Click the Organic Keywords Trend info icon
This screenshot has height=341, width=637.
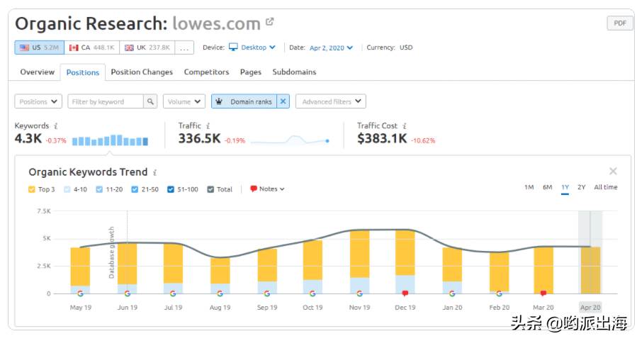(154, 172)
